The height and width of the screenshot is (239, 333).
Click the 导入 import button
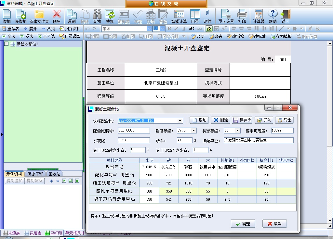coord(264,120)
